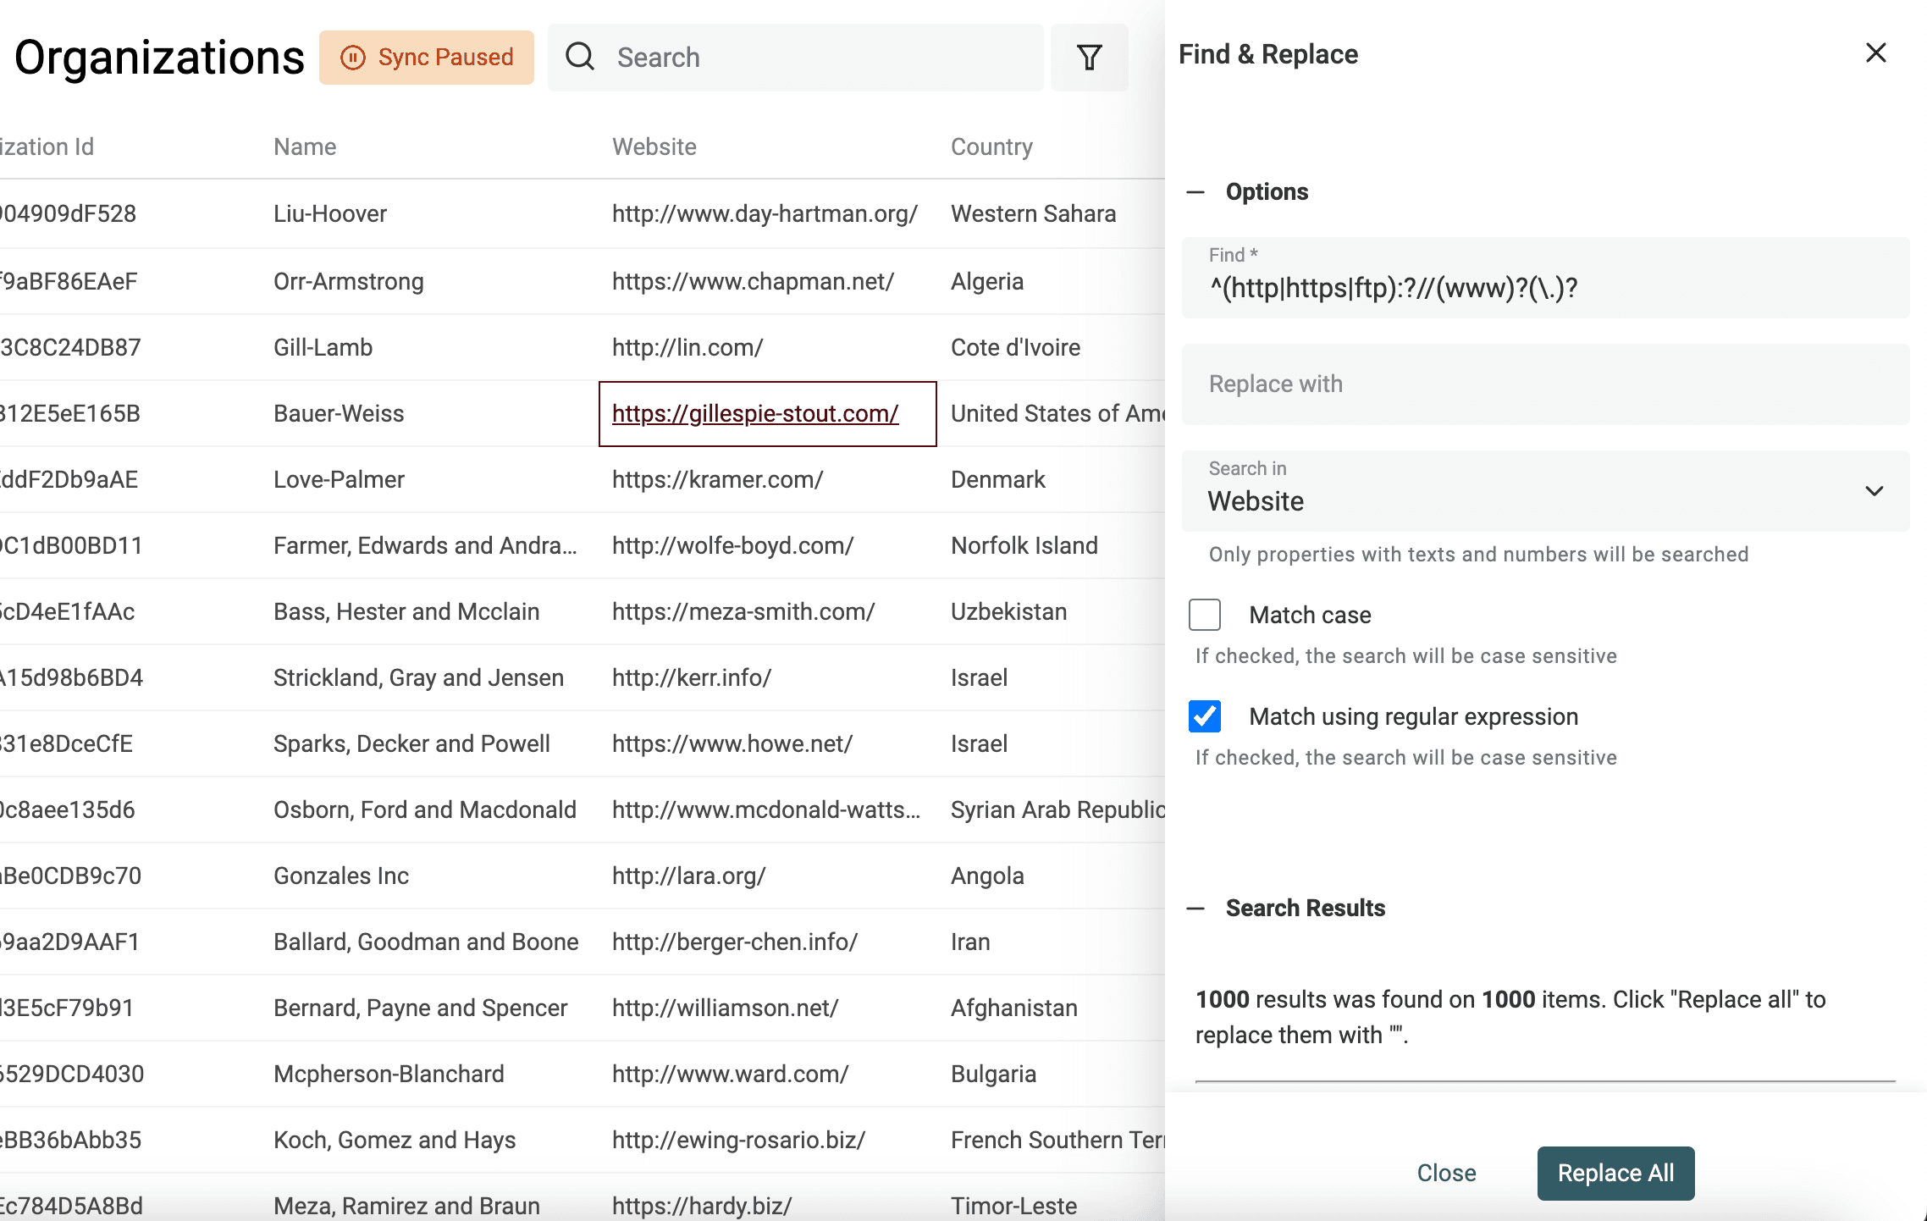Close the Find & Replace panel
The width and height of the screenshot is (1927, 1221).
point(1876,53)
